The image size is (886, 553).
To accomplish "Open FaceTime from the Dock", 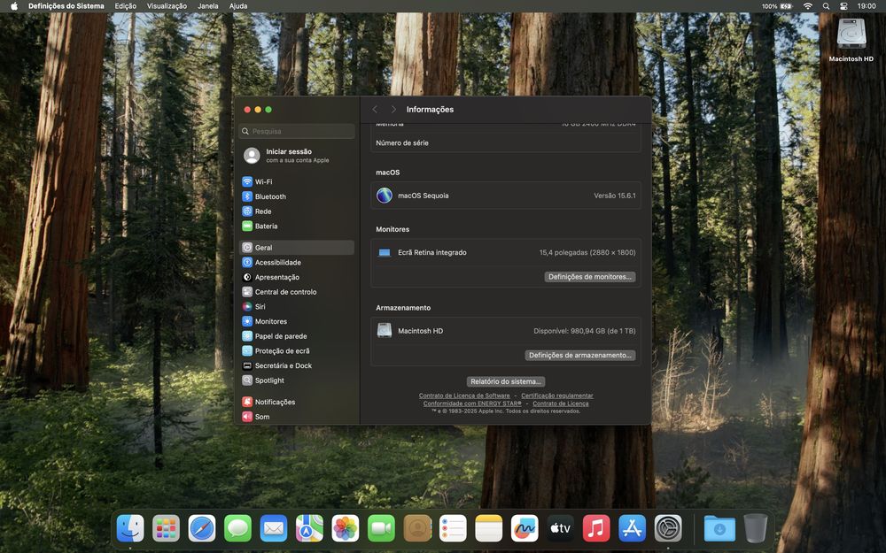I will (x=381, y=529).
